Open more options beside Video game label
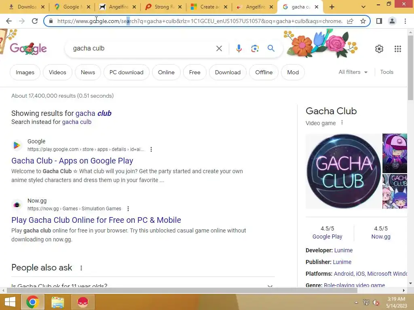Viewport: 414px width, 310px height. click(342, 123)
